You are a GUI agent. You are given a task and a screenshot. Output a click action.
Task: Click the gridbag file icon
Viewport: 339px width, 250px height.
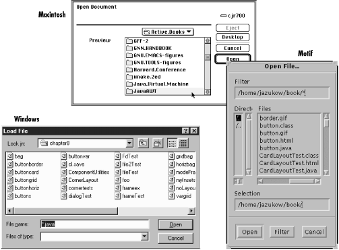click(172, 156)
